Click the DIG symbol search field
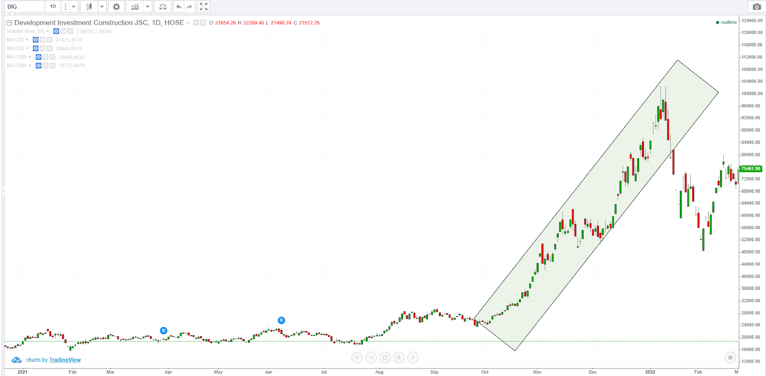The image size is (766, 376). point(25,7)
